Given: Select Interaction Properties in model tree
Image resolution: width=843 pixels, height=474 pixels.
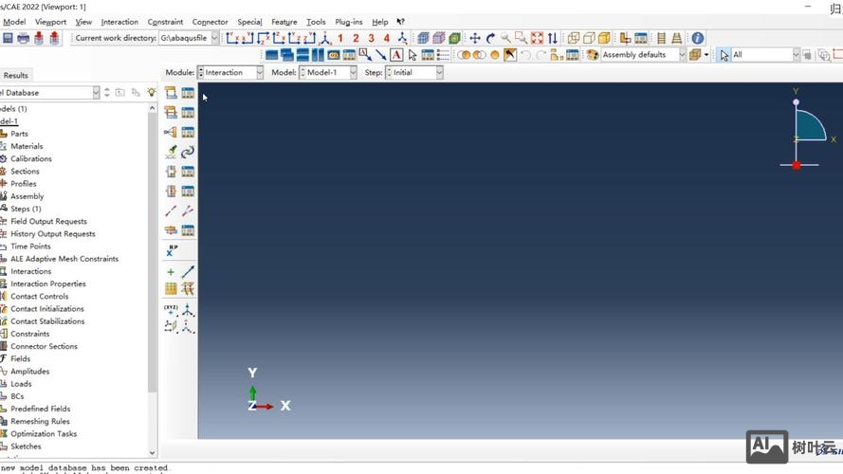Looking at the screenshot, I should (47, 283).
